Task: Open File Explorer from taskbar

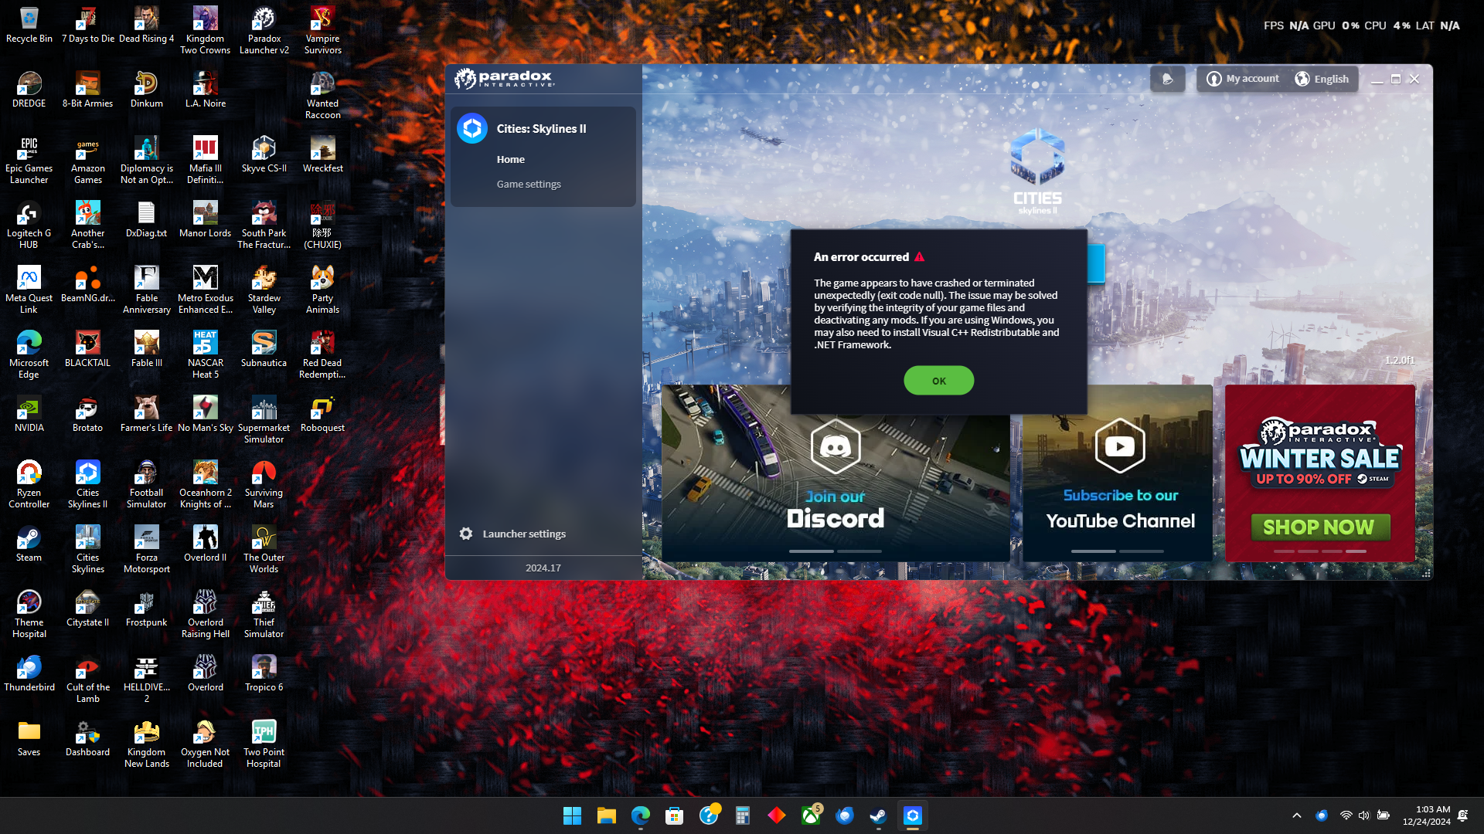Action: coord(606,815)
